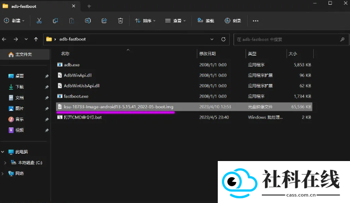This screenshot has width=350, height=203.
Task: Select the ksu-10733 boot.img file
Action: pos(184,106)
